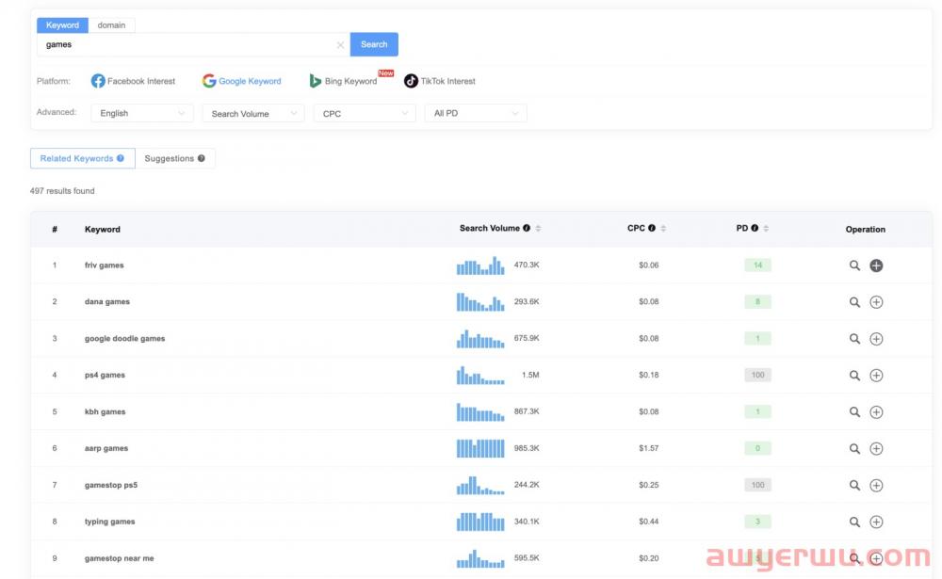Click the blue Search button

[374, 44]
